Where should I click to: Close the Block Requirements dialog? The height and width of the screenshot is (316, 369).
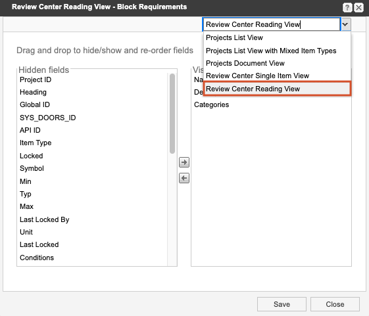click(359, 7)
